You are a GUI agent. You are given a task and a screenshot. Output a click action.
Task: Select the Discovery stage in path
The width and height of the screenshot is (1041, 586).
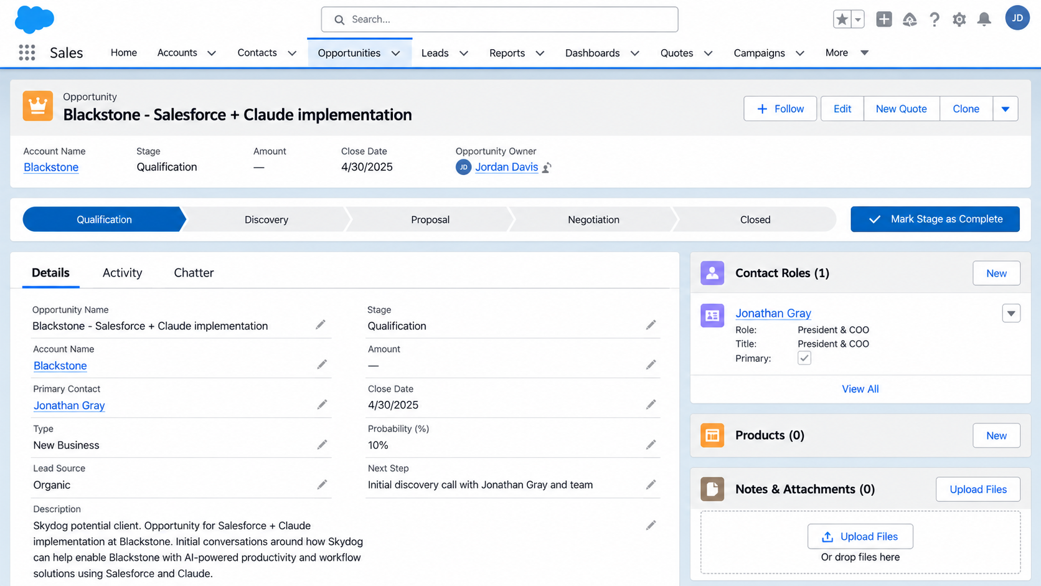coord(266,219)
